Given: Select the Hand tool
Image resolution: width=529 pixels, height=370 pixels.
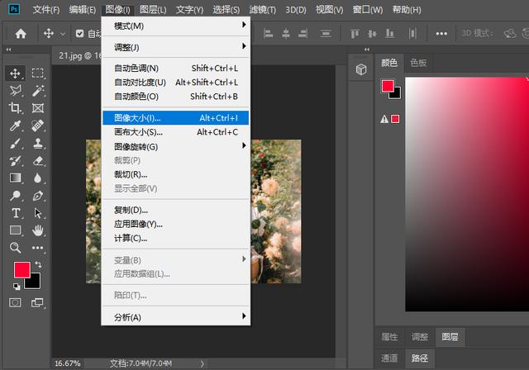Looking at the screenshot, I should (37, 230).
